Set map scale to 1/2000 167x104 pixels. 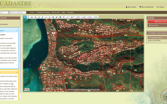[89, 17]
